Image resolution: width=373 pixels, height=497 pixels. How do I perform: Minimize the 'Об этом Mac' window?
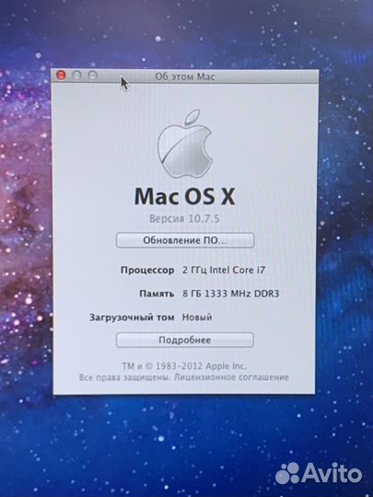[x=76, y=75]
